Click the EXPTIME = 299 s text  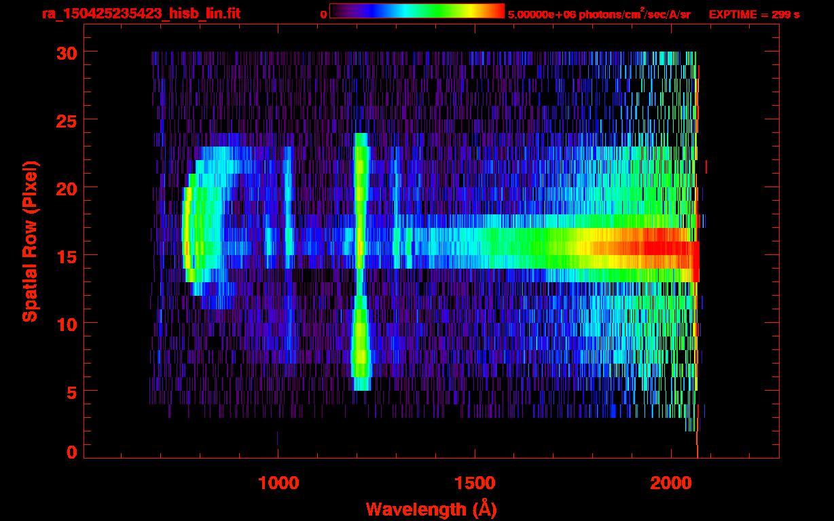tap(754, 14)
